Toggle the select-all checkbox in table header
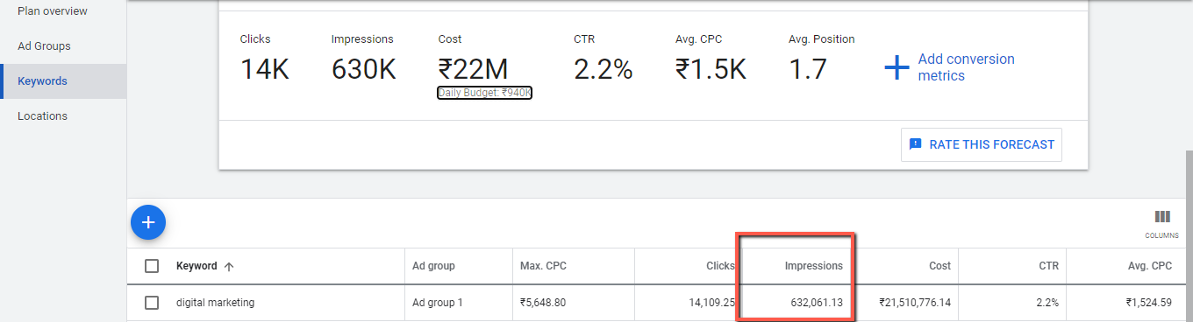Viewport: 1193px width, 322px height. [x=152, y=266]
